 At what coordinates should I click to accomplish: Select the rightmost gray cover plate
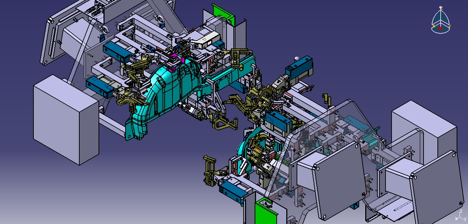[x=437, y=187]
